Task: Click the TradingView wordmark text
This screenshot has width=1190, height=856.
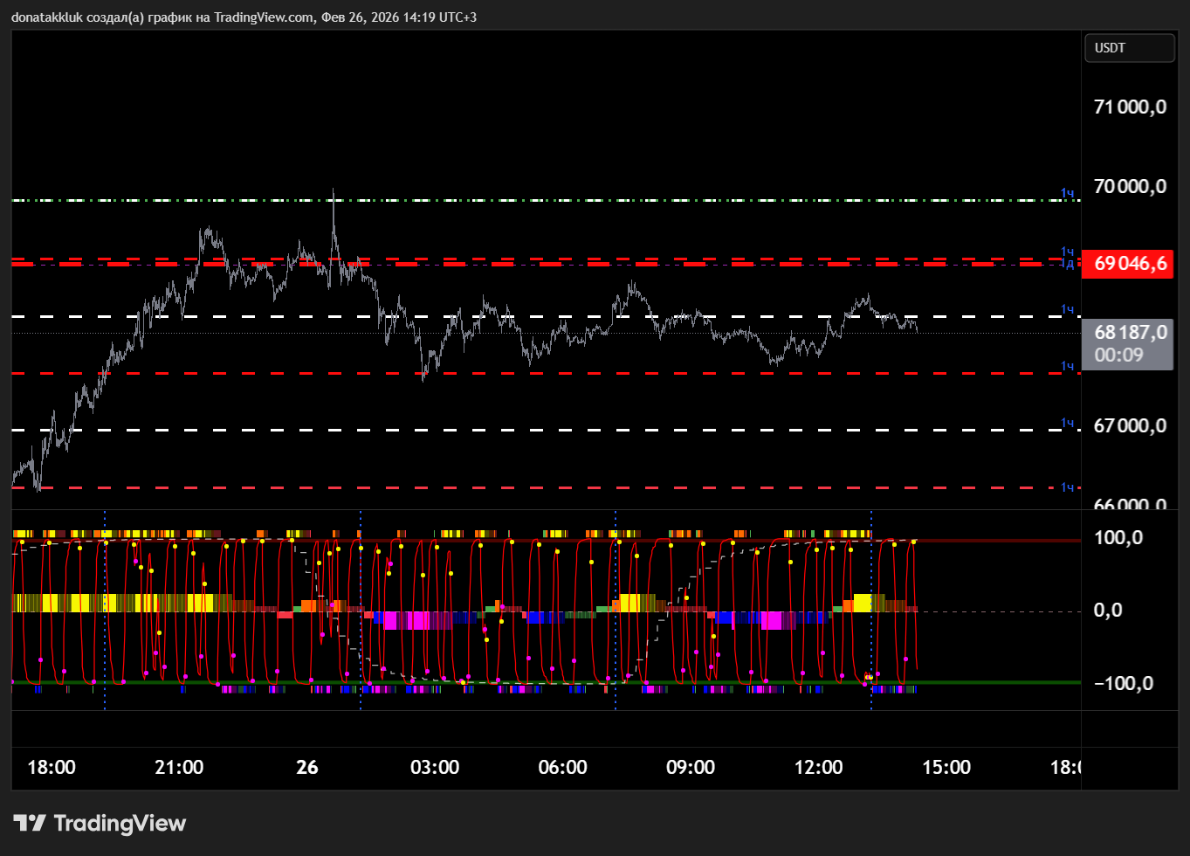Action: coord(120,823)
